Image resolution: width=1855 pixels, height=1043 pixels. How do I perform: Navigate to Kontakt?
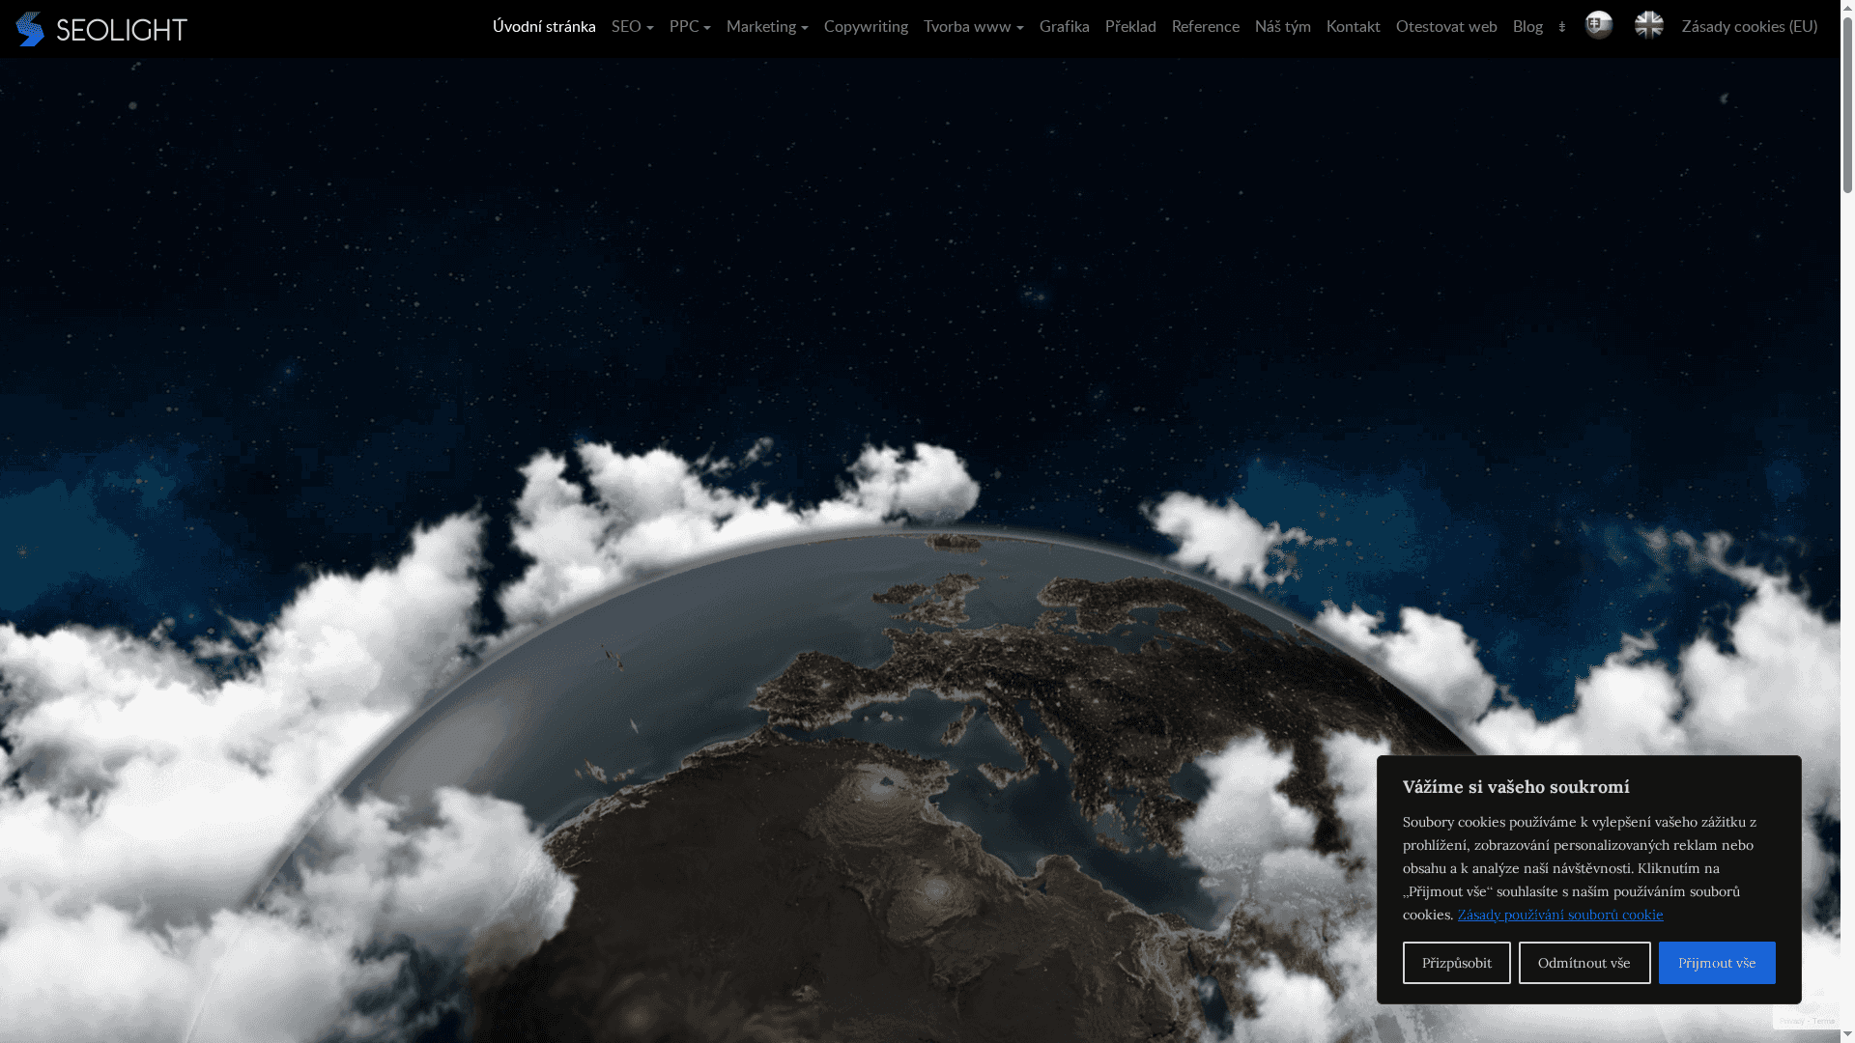click(1353, 27)
